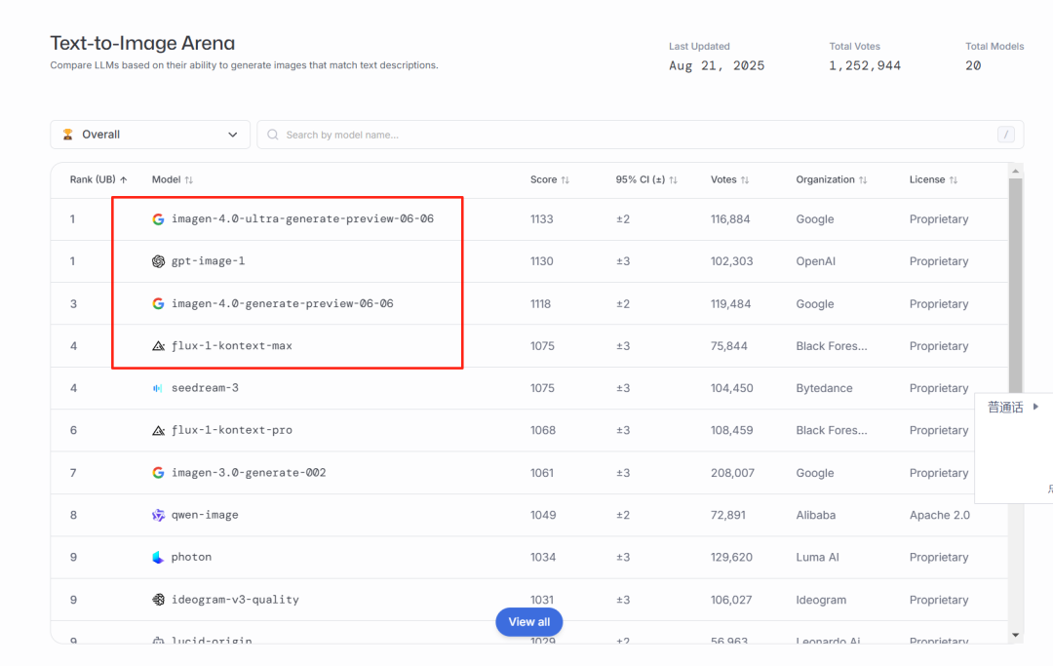Viewport: 1053px width, 666px height.
Task: Click the Apache 2.0 license cell
Action: (940, 515)
